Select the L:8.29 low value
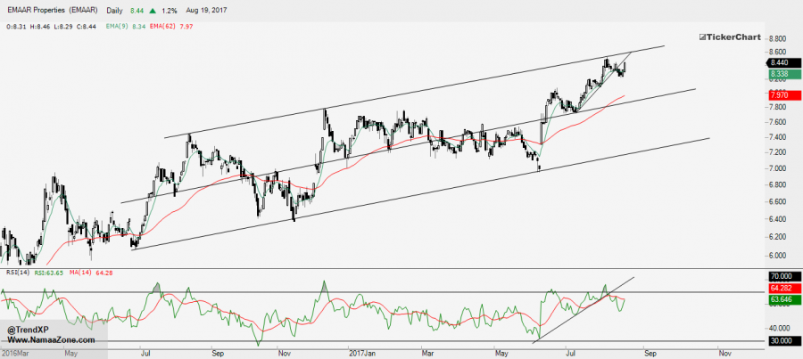 (62, 26)
